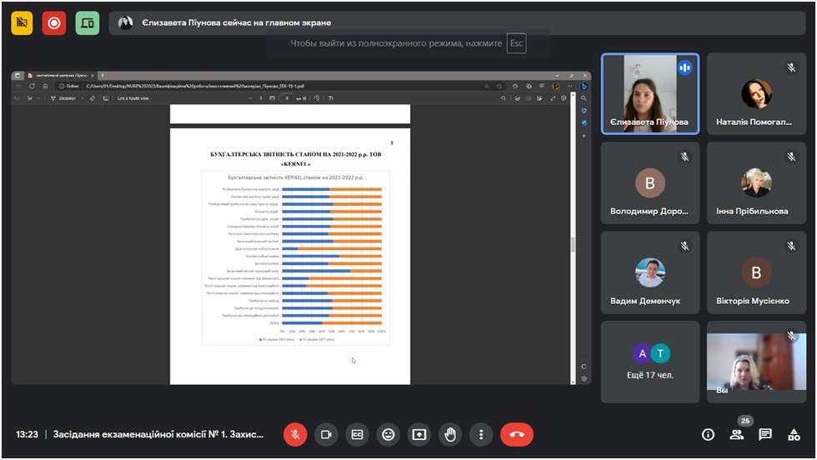
Task: Open more options three-dot menu in Meet
Action: (481, 434)
